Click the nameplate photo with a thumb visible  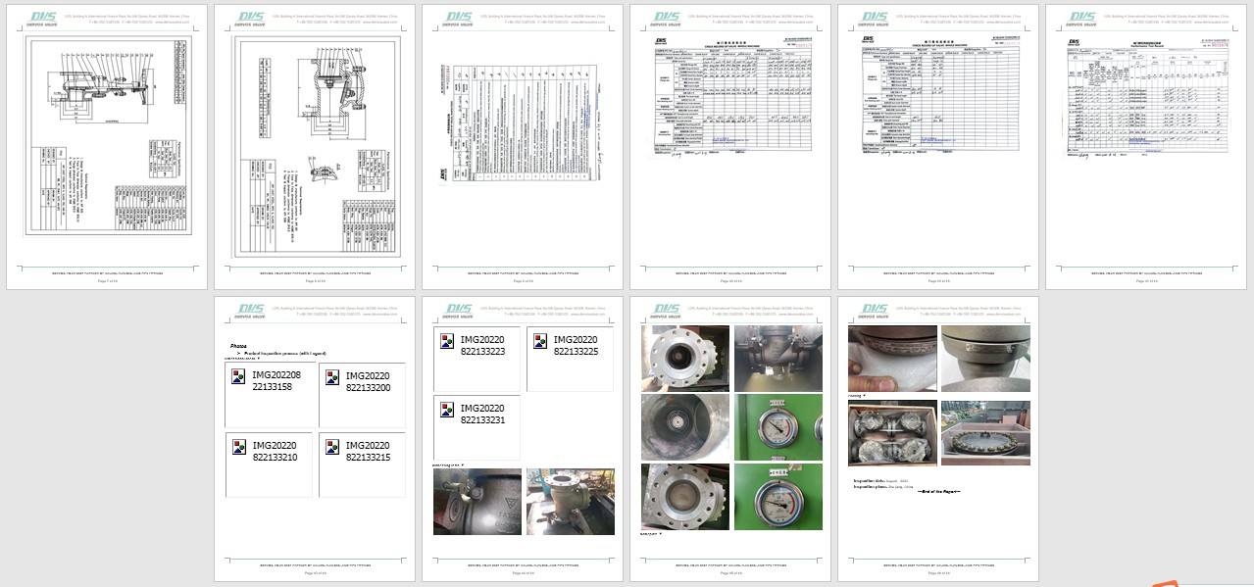click(892, 359)
